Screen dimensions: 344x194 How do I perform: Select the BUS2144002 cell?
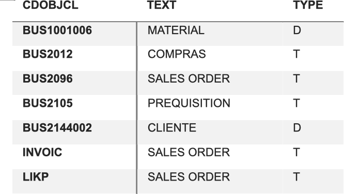tap(57, 128)
